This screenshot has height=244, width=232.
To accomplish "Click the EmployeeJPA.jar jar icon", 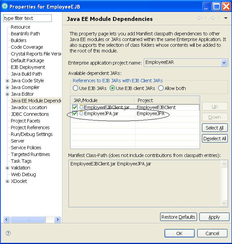I will click(x=82, y=113).
